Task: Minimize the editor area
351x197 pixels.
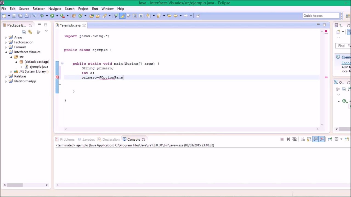Action: tap(318, 25)
